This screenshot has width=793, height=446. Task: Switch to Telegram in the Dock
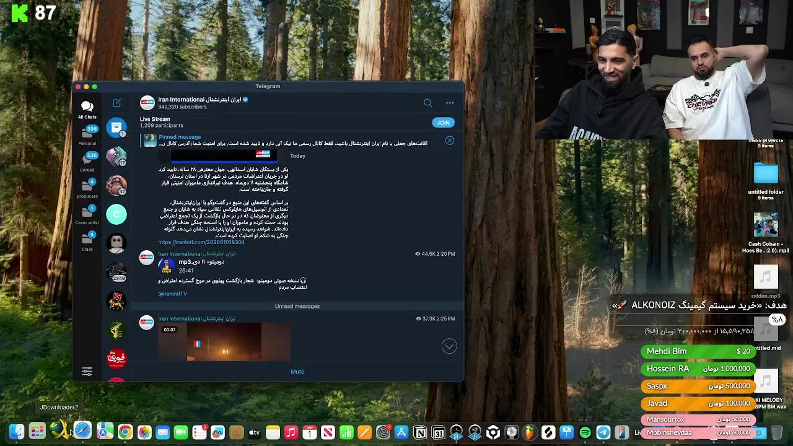coord(603,432)
